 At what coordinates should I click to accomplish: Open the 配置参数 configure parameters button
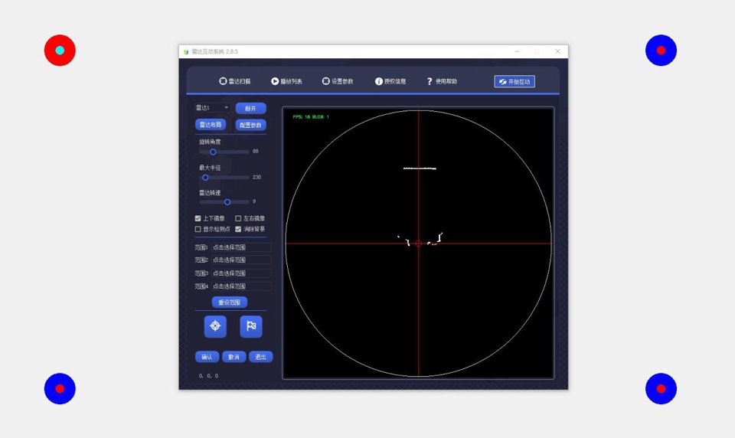[x=250, y=125]
